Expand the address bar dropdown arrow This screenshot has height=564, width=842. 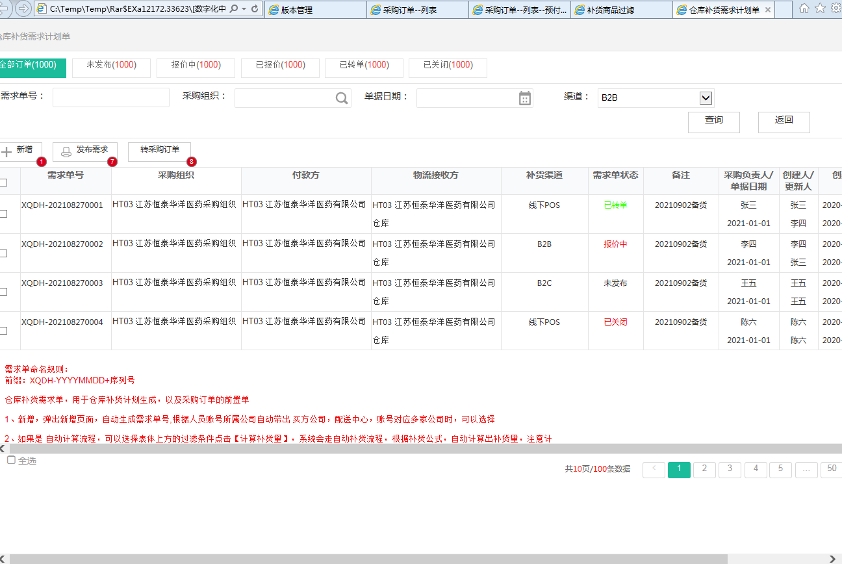pyautogui.click(x=244, y=9)
